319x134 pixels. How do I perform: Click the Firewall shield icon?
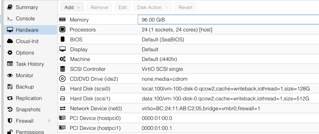[10, 121]
